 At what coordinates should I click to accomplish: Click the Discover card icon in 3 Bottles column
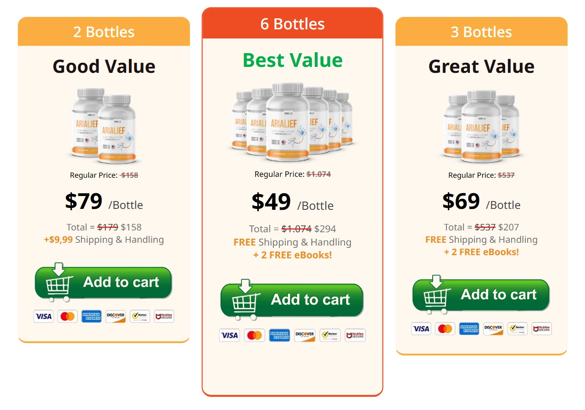(493, 328)
